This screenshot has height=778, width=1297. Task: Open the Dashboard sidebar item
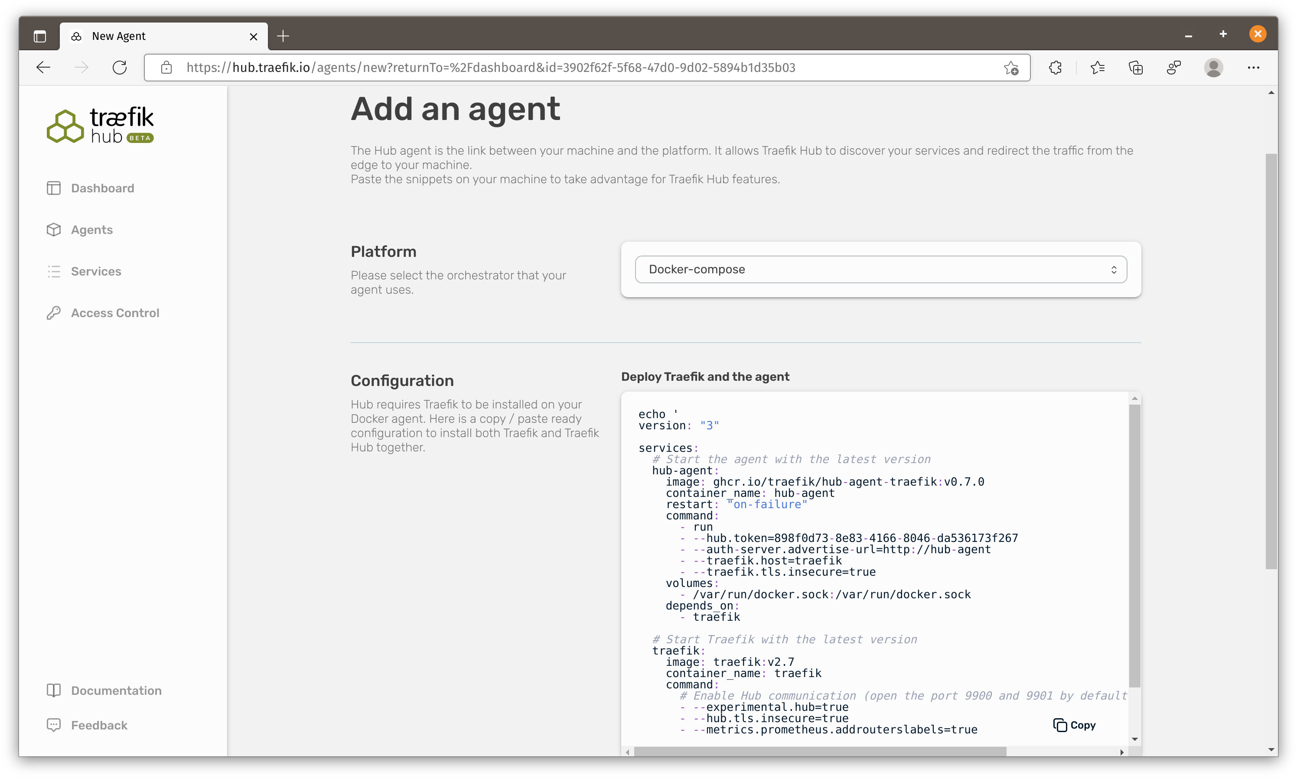pyautogui.click(x=102, y=188)
